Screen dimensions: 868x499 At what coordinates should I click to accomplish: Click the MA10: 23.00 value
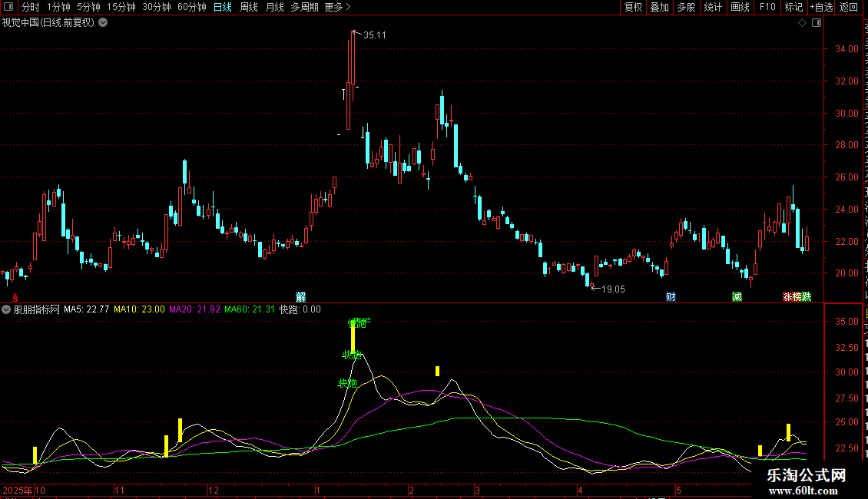click(139, 309)
